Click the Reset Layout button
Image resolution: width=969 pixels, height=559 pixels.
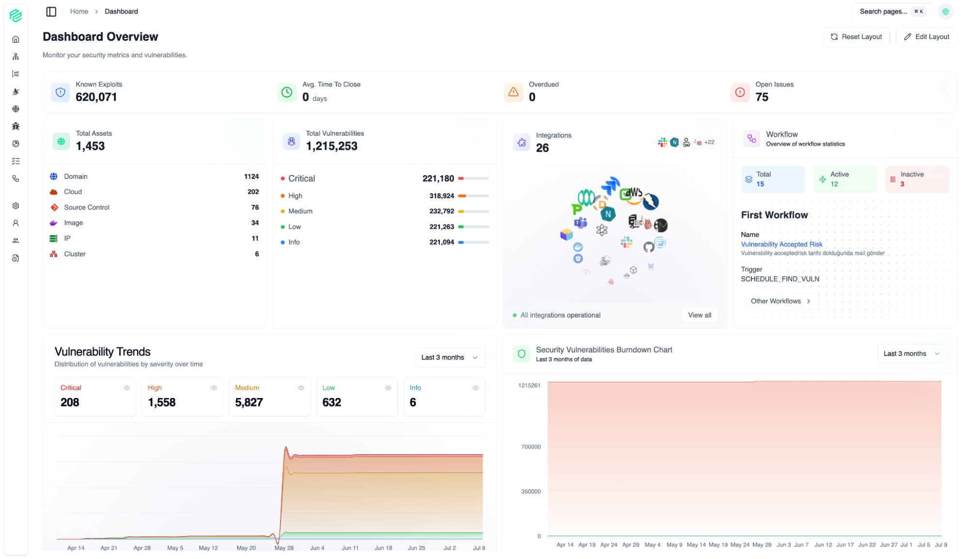[x=856, y=37]
